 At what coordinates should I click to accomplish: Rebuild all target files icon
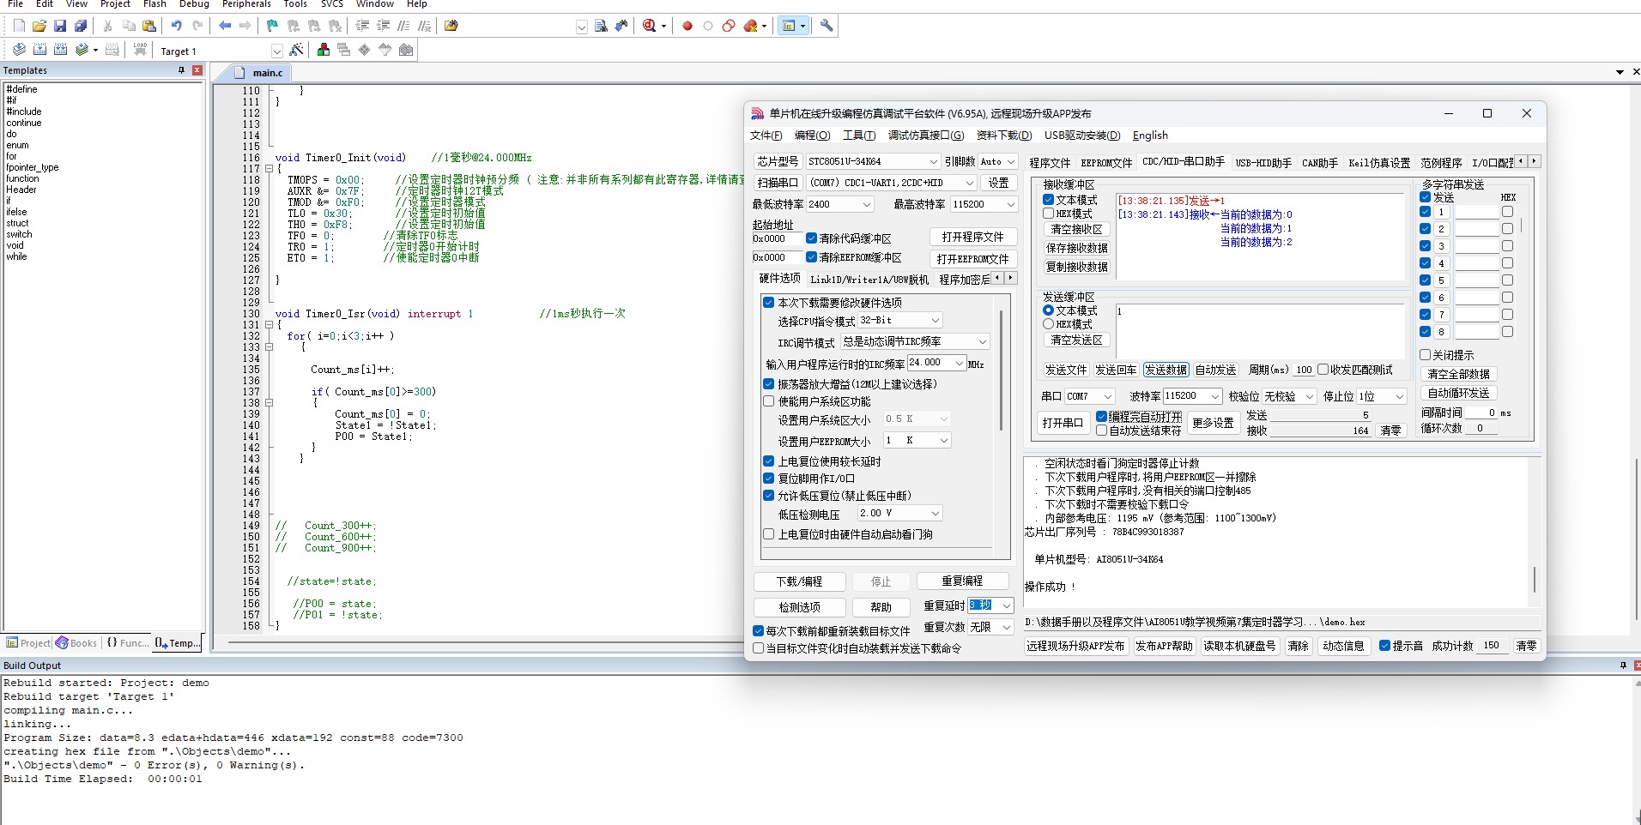click(60, 50)
